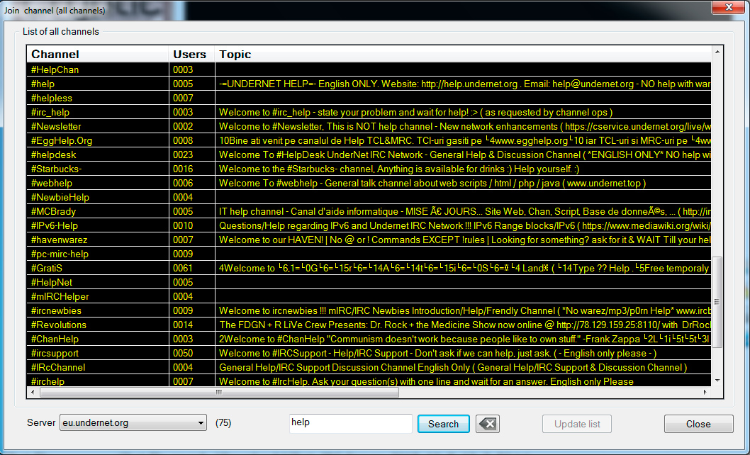Close the channel list dialog via Close button

[698, 424]
